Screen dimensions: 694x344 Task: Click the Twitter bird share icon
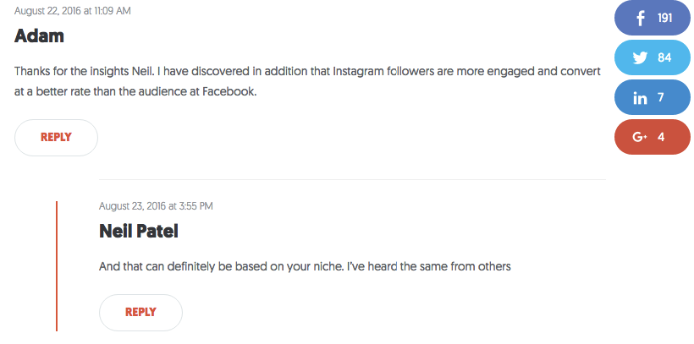640,58
